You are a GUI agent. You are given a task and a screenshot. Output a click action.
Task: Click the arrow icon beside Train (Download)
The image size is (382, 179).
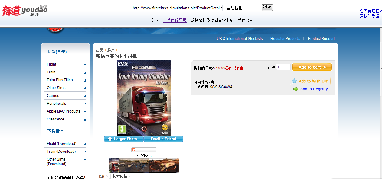(x=85, y=152)
